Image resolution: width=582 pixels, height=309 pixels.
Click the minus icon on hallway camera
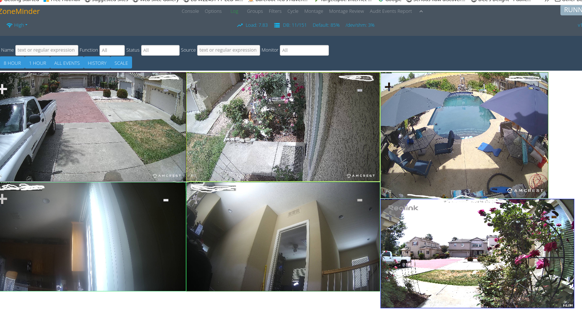(x=360, y=200)
